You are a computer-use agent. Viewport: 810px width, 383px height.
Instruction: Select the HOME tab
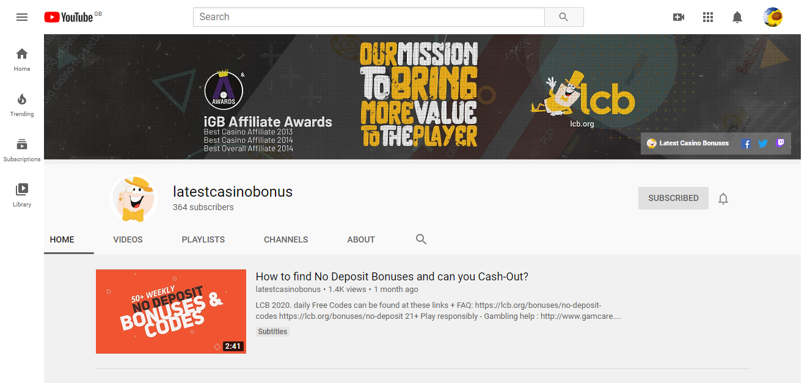point(62,239)
